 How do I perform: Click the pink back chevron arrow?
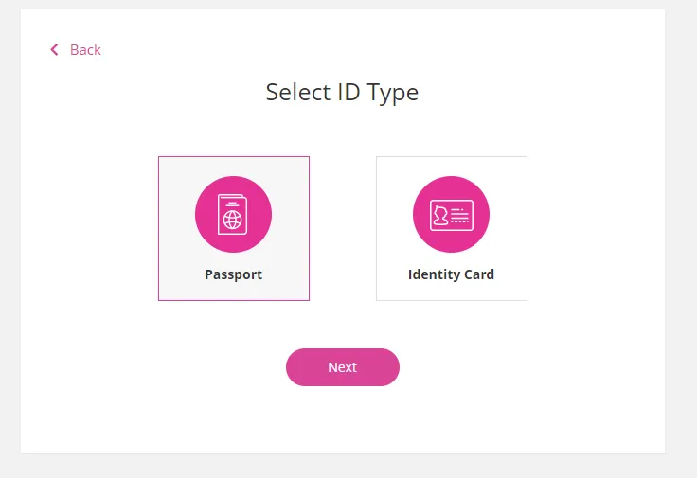click(x=54, y=50)
